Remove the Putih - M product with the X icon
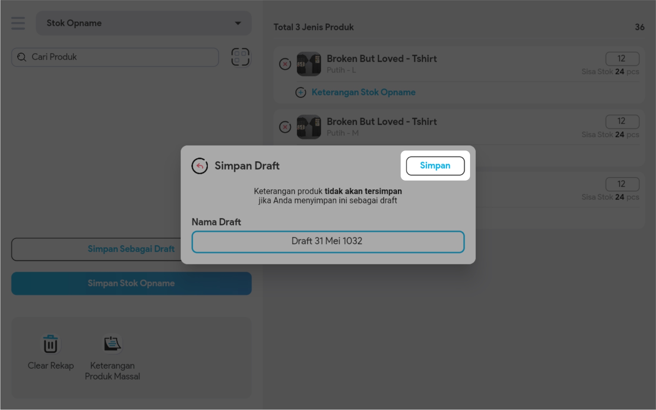Screen dimensions: 656x410 tap(285, 127)
